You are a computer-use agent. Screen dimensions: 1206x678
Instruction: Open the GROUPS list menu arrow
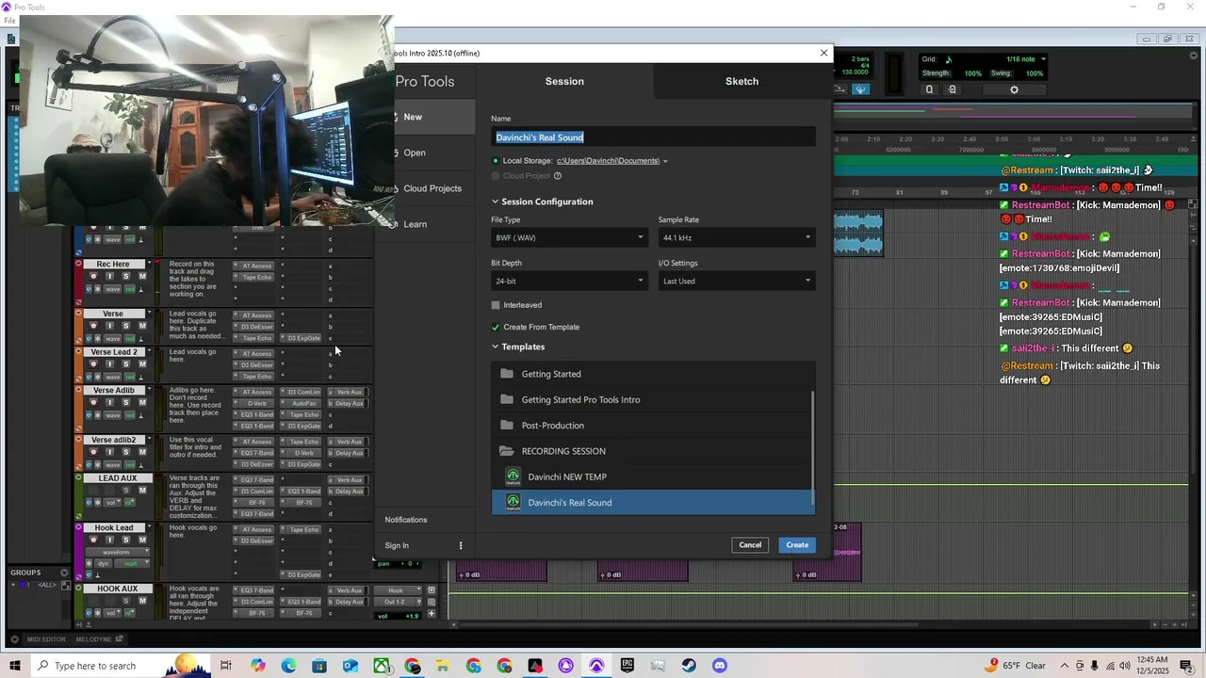click(64, 573)
